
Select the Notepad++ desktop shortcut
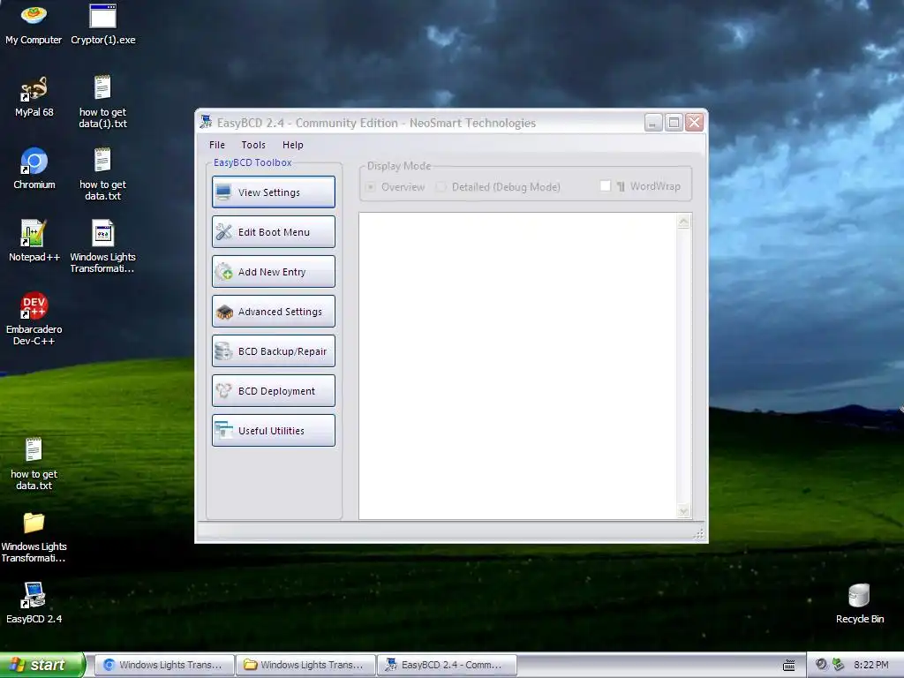[x=34, y=241]
